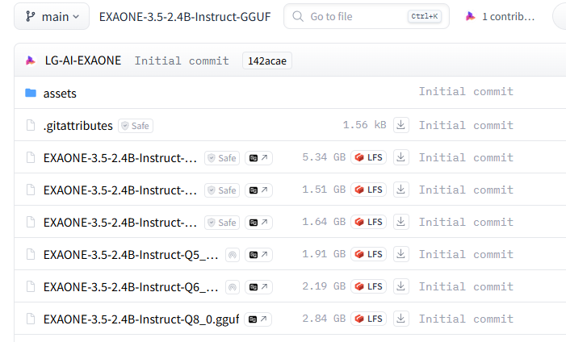Viewport: 566px width, 342px height.
Task: Open the 5.34 GB EXAONE Instruct file
Action: (x=120, y=158)
